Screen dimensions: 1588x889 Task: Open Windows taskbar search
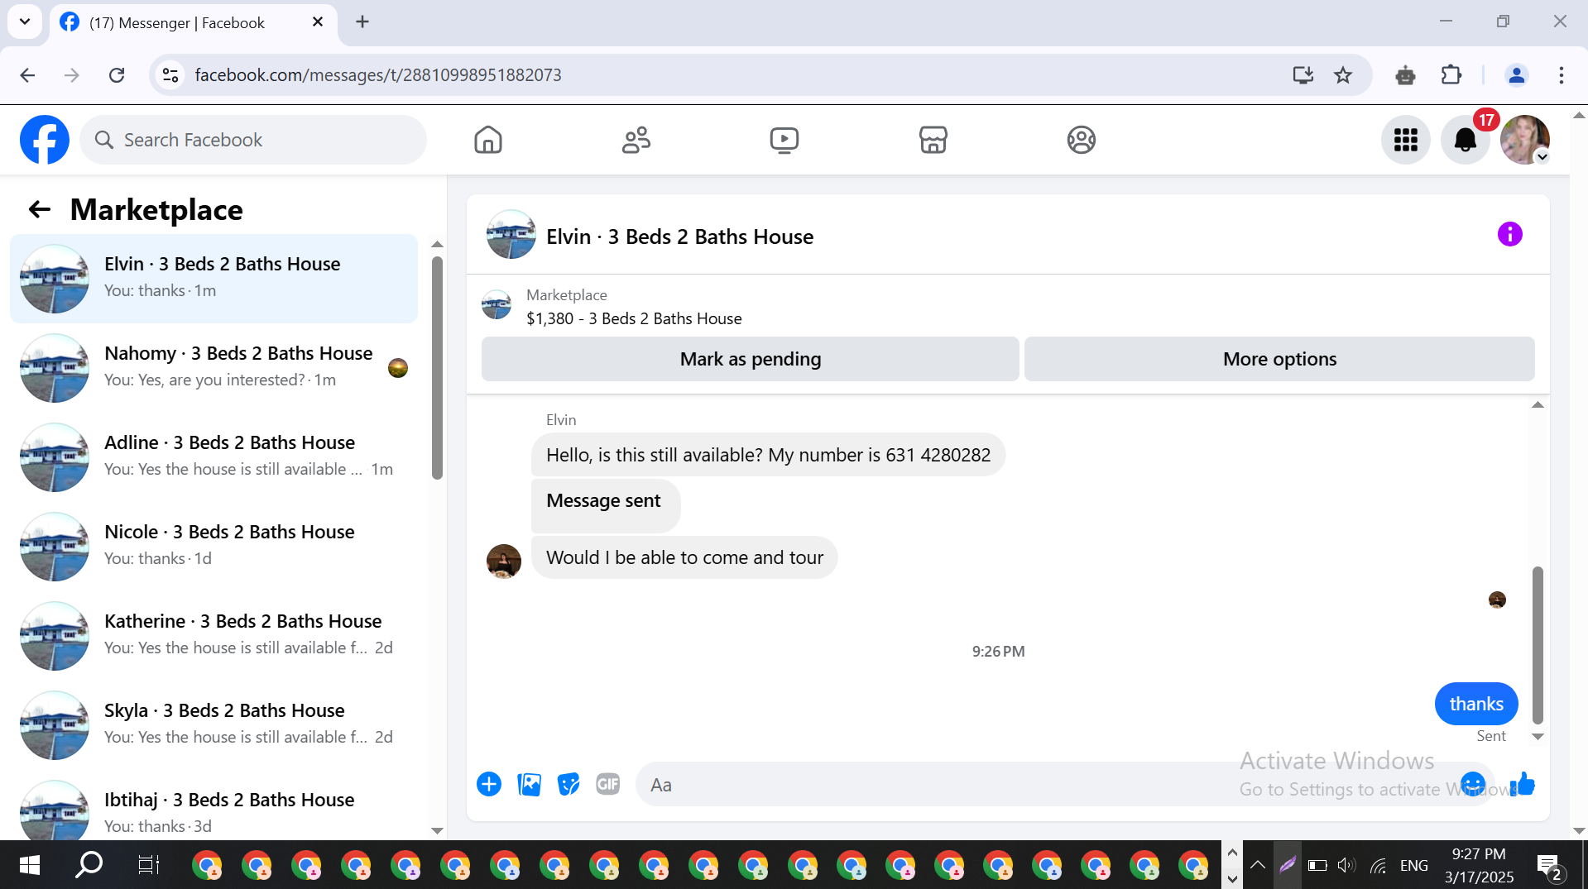point(89,865)
